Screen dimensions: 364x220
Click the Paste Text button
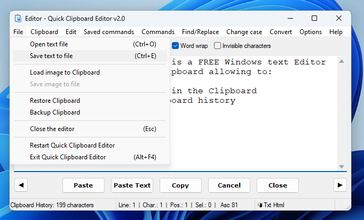pos(132,185)
